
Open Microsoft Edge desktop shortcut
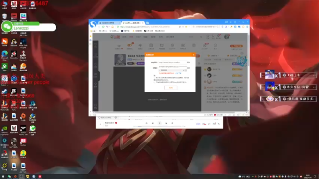pos(4,56)
